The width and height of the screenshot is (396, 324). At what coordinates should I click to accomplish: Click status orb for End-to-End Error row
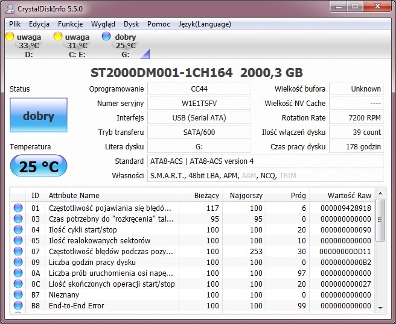pyautogui.click(x=18, y=305)
